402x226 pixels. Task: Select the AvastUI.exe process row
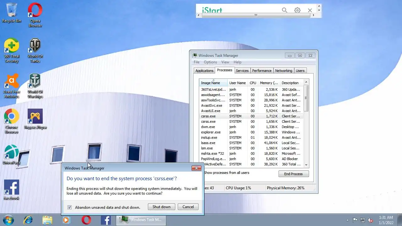251,111
